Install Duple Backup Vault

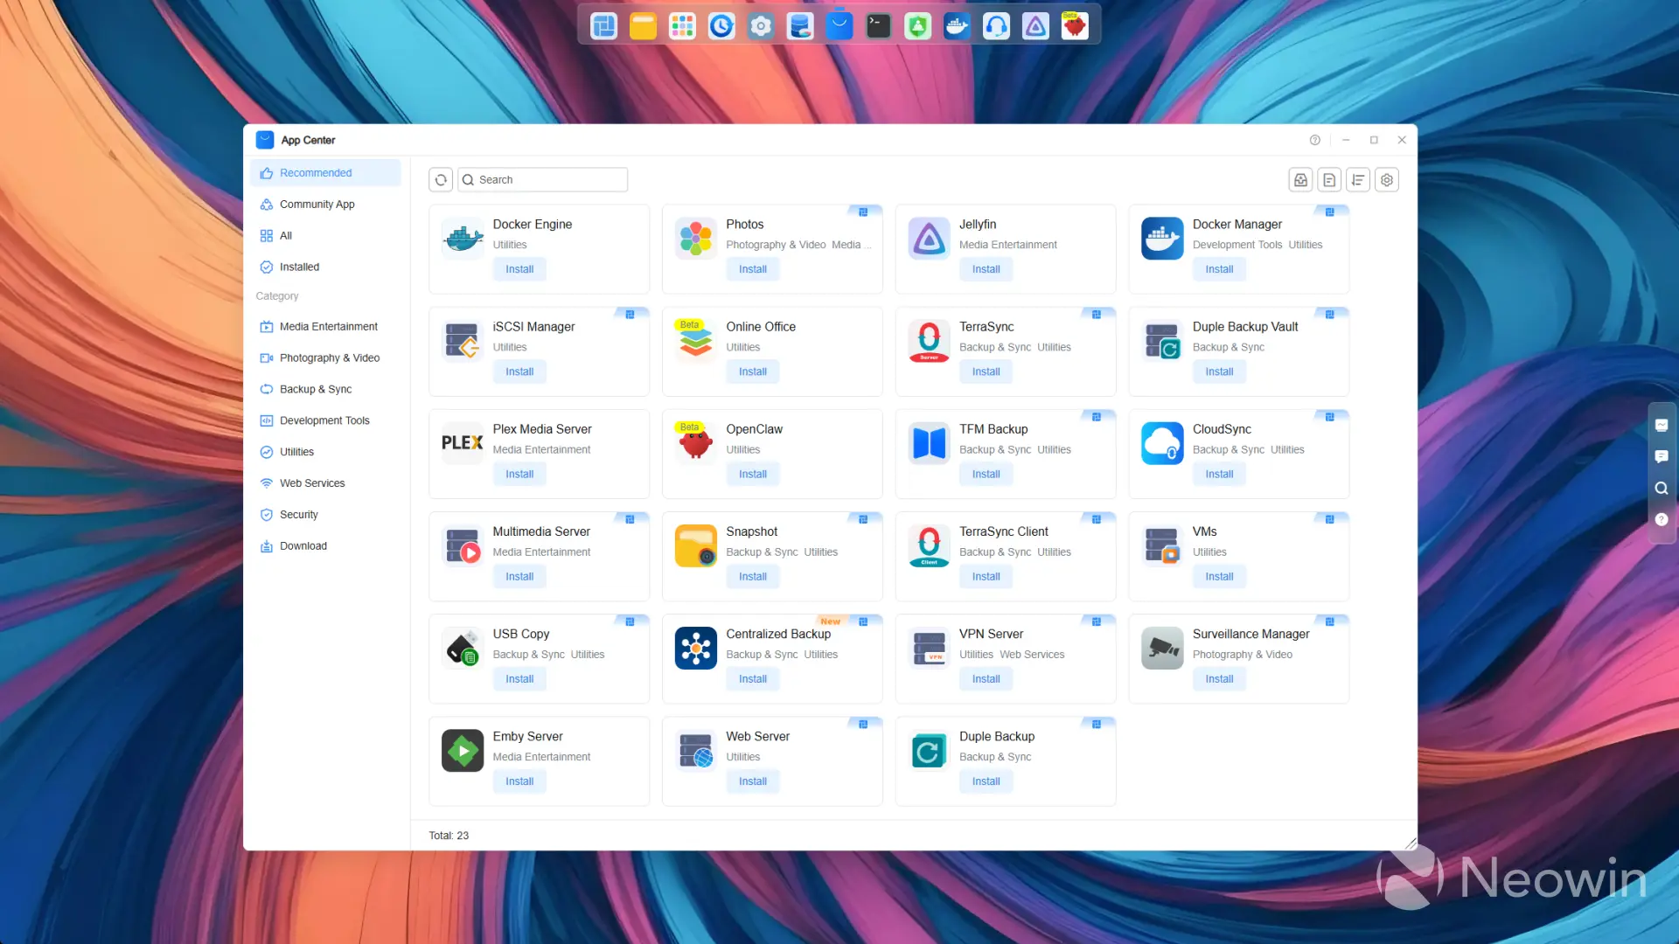pos(1219,371)
